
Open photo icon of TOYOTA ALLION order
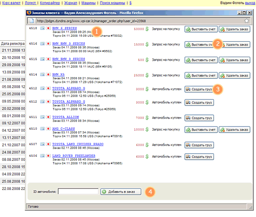[42, 117]
